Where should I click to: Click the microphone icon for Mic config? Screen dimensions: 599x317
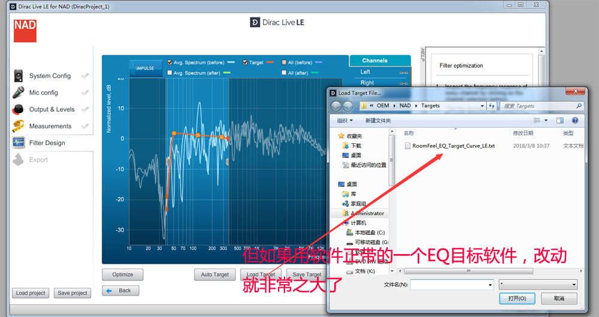[19, 92]
